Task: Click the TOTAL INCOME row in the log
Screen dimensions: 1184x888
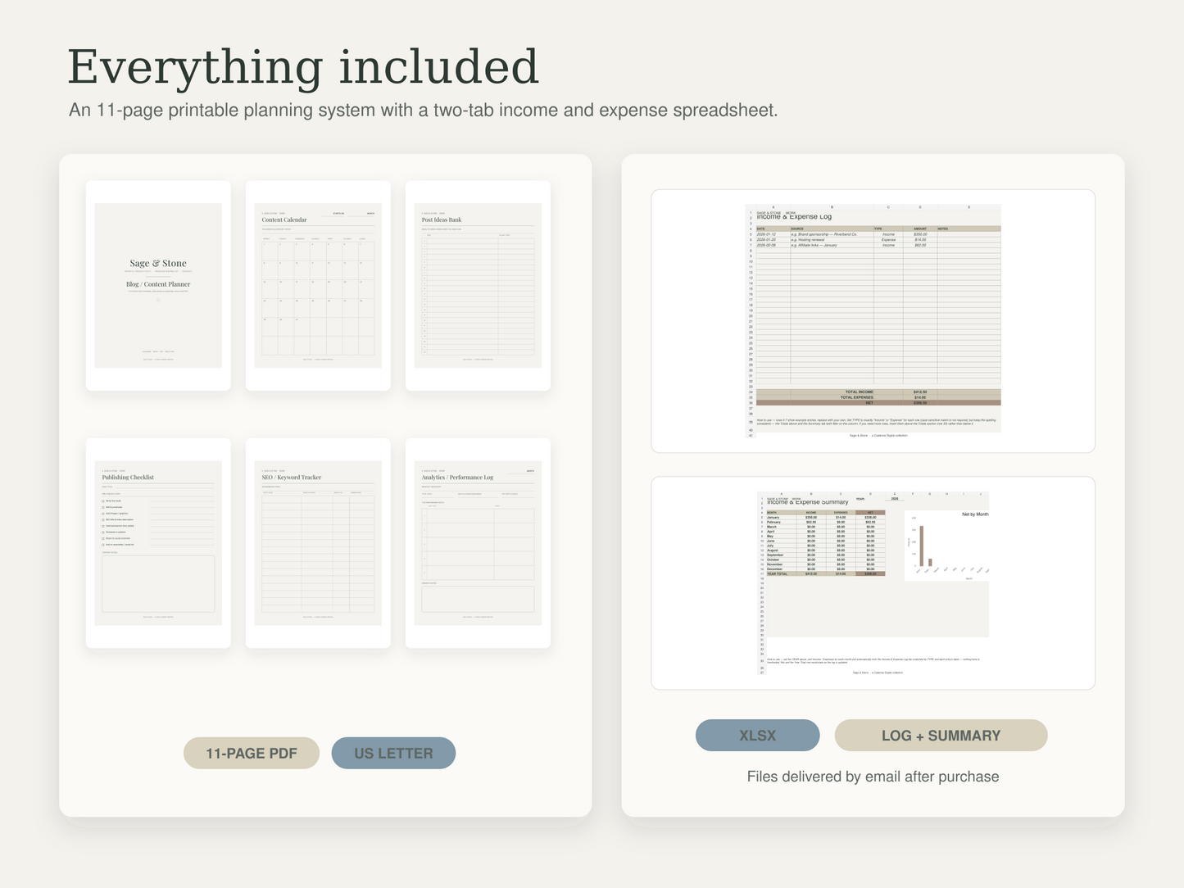Action: point(878,392)
